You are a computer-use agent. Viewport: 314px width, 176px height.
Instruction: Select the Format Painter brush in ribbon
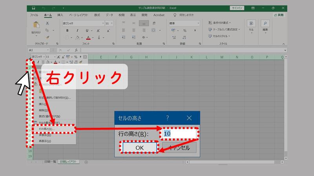coord(47,37)
